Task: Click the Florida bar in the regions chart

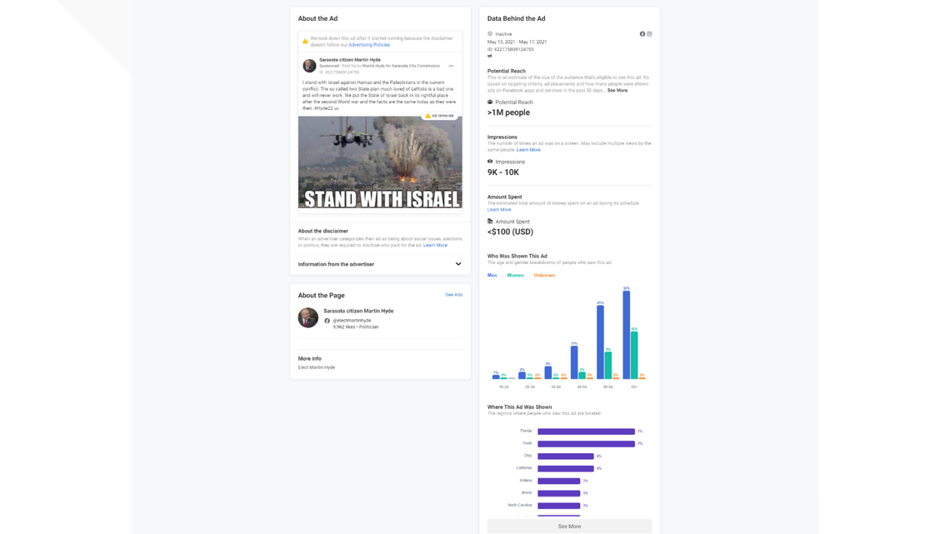Action: click(x=586, y=432)
